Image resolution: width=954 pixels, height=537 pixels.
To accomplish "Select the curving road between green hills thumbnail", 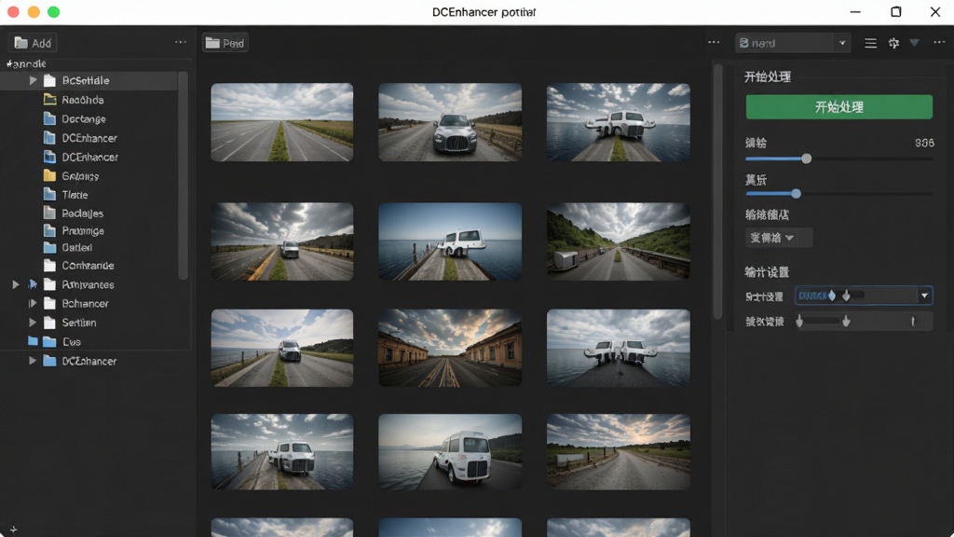I will pos(619,241).
